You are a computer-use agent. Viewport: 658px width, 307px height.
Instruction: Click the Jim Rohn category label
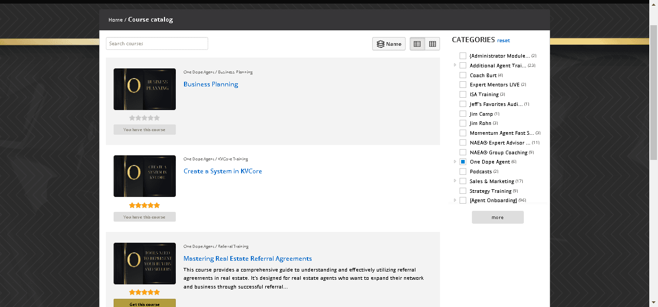point(481,123)
